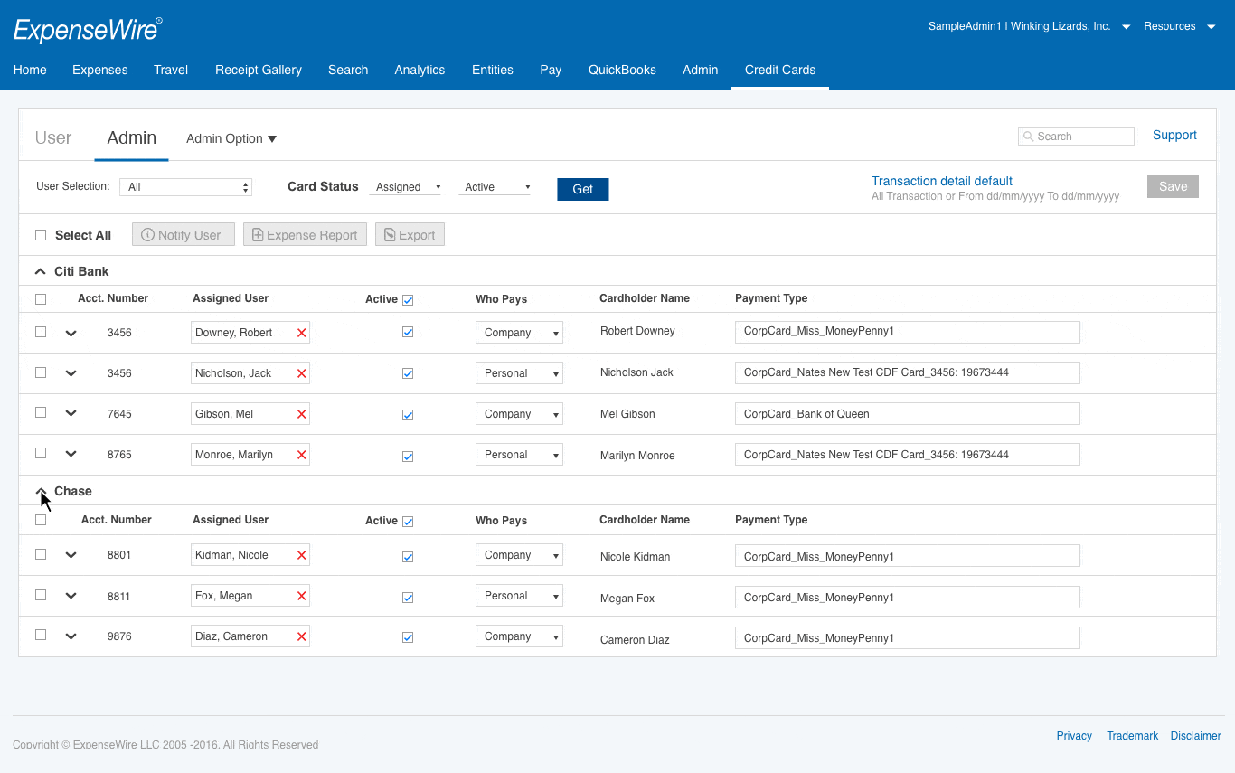
Task: Click the Export button
Action: pos(410,235)
